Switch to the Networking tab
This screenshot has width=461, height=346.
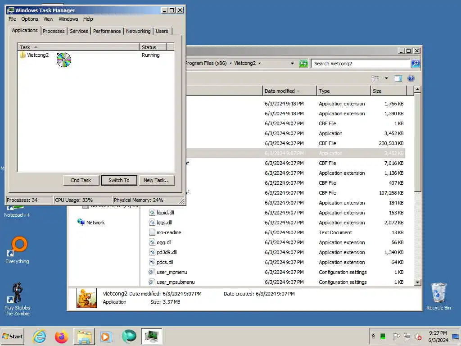[x=138, y=31]
